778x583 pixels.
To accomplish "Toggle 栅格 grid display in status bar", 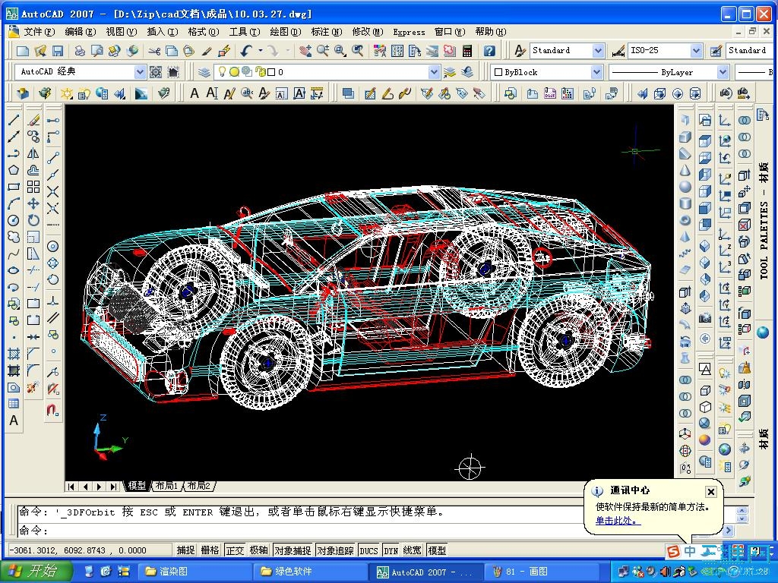I will pos(210,550).
